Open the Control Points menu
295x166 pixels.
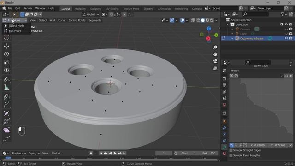tap(77, 20)
